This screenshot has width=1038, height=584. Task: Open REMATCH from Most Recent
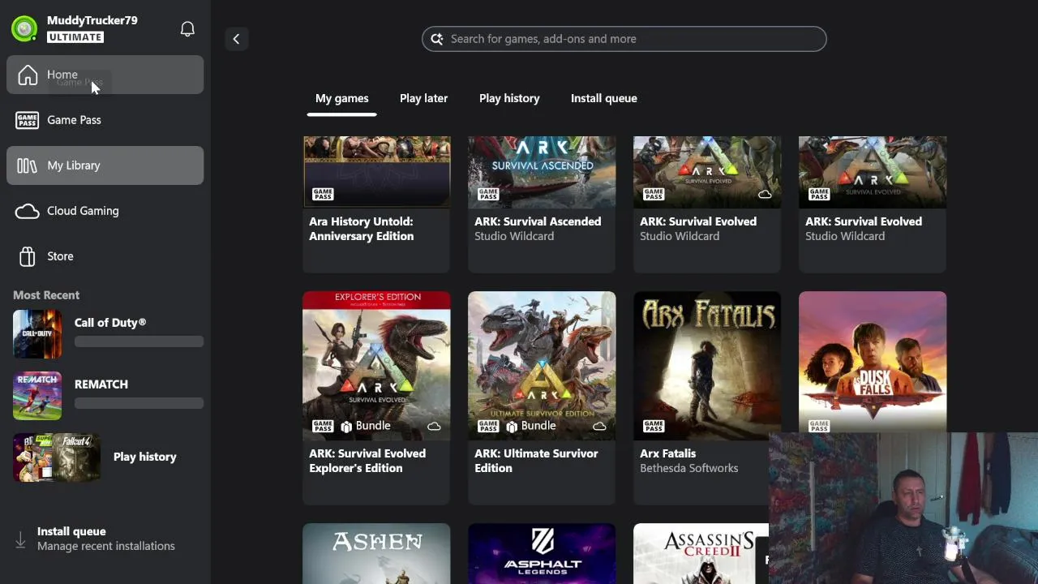pos(108,396)
